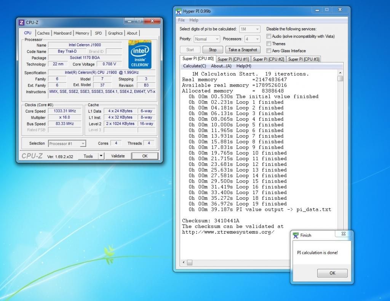Click the Finish dialog title icon
The width and height of the screenshot is (390, 301).
click(x=296, y=235)
